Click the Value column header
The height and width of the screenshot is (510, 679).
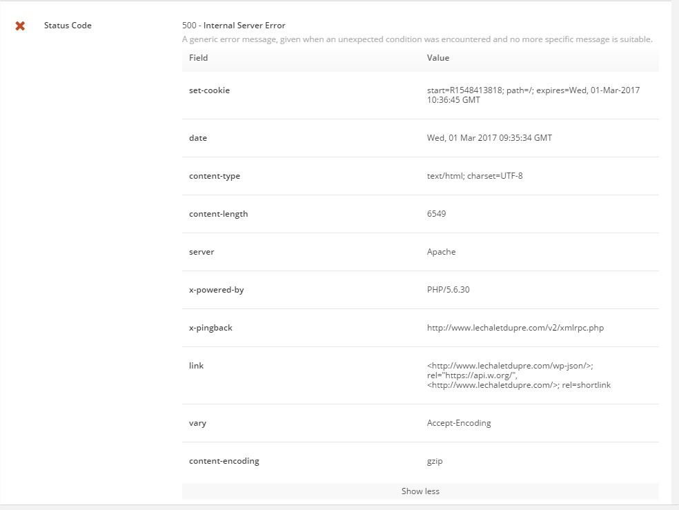(x=437, y=58)
